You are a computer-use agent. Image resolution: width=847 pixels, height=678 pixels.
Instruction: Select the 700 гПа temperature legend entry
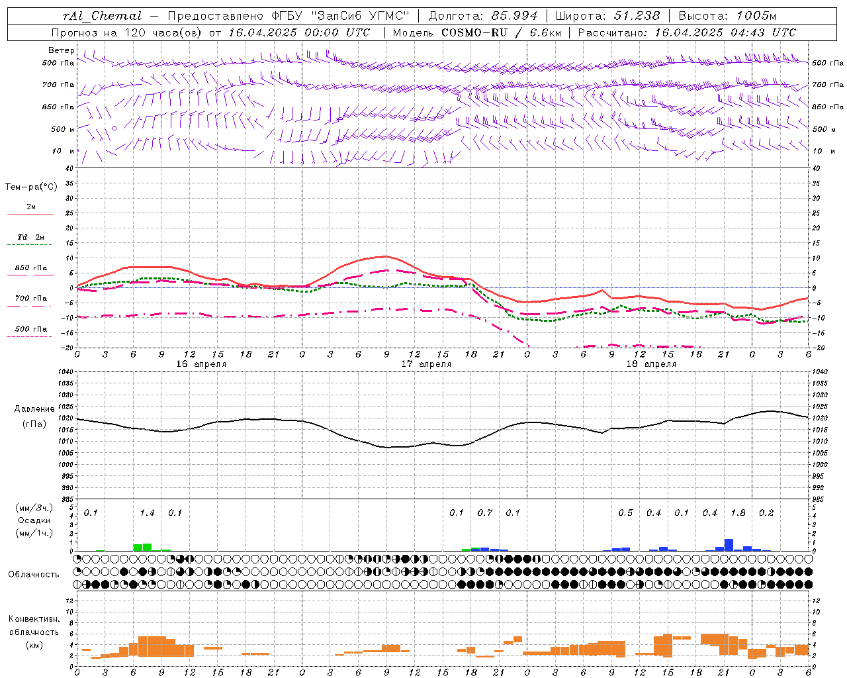pyautogui.click(x=31, y=299)
